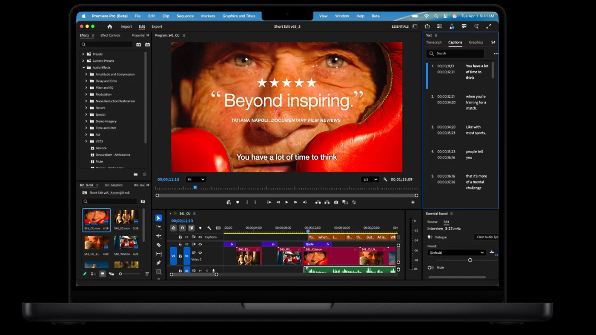Screen dimensions: 596x335
Task: Open the Preset (Default) dropdown
Action: (x=456, y=252)
